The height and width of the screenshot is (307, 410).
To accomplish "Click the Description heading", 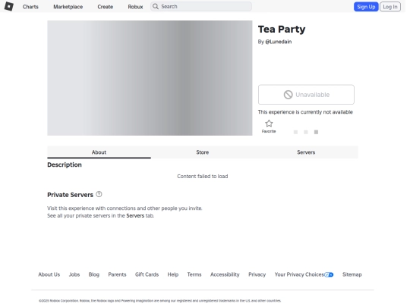I will 65,165.
